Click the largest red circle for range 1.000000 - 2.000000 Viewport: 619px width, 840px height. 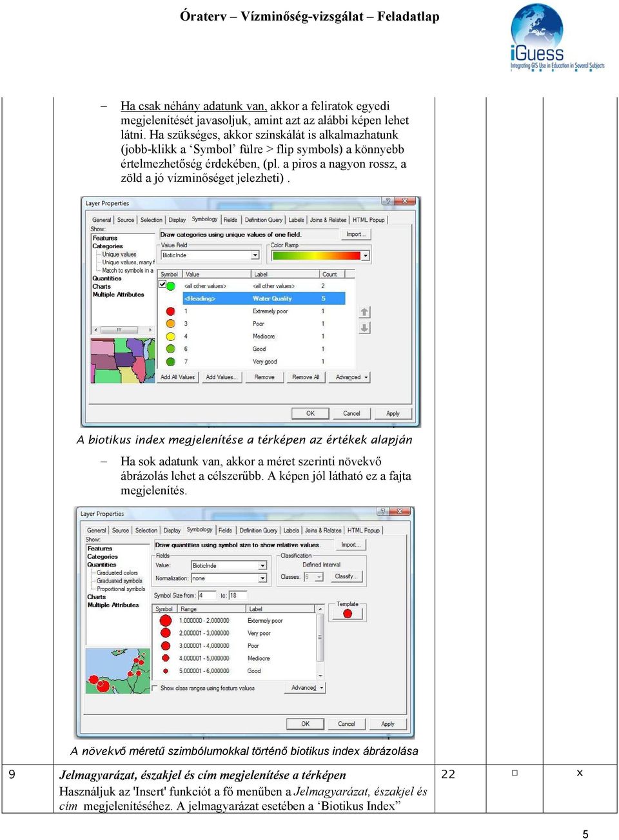coord(166,620)
